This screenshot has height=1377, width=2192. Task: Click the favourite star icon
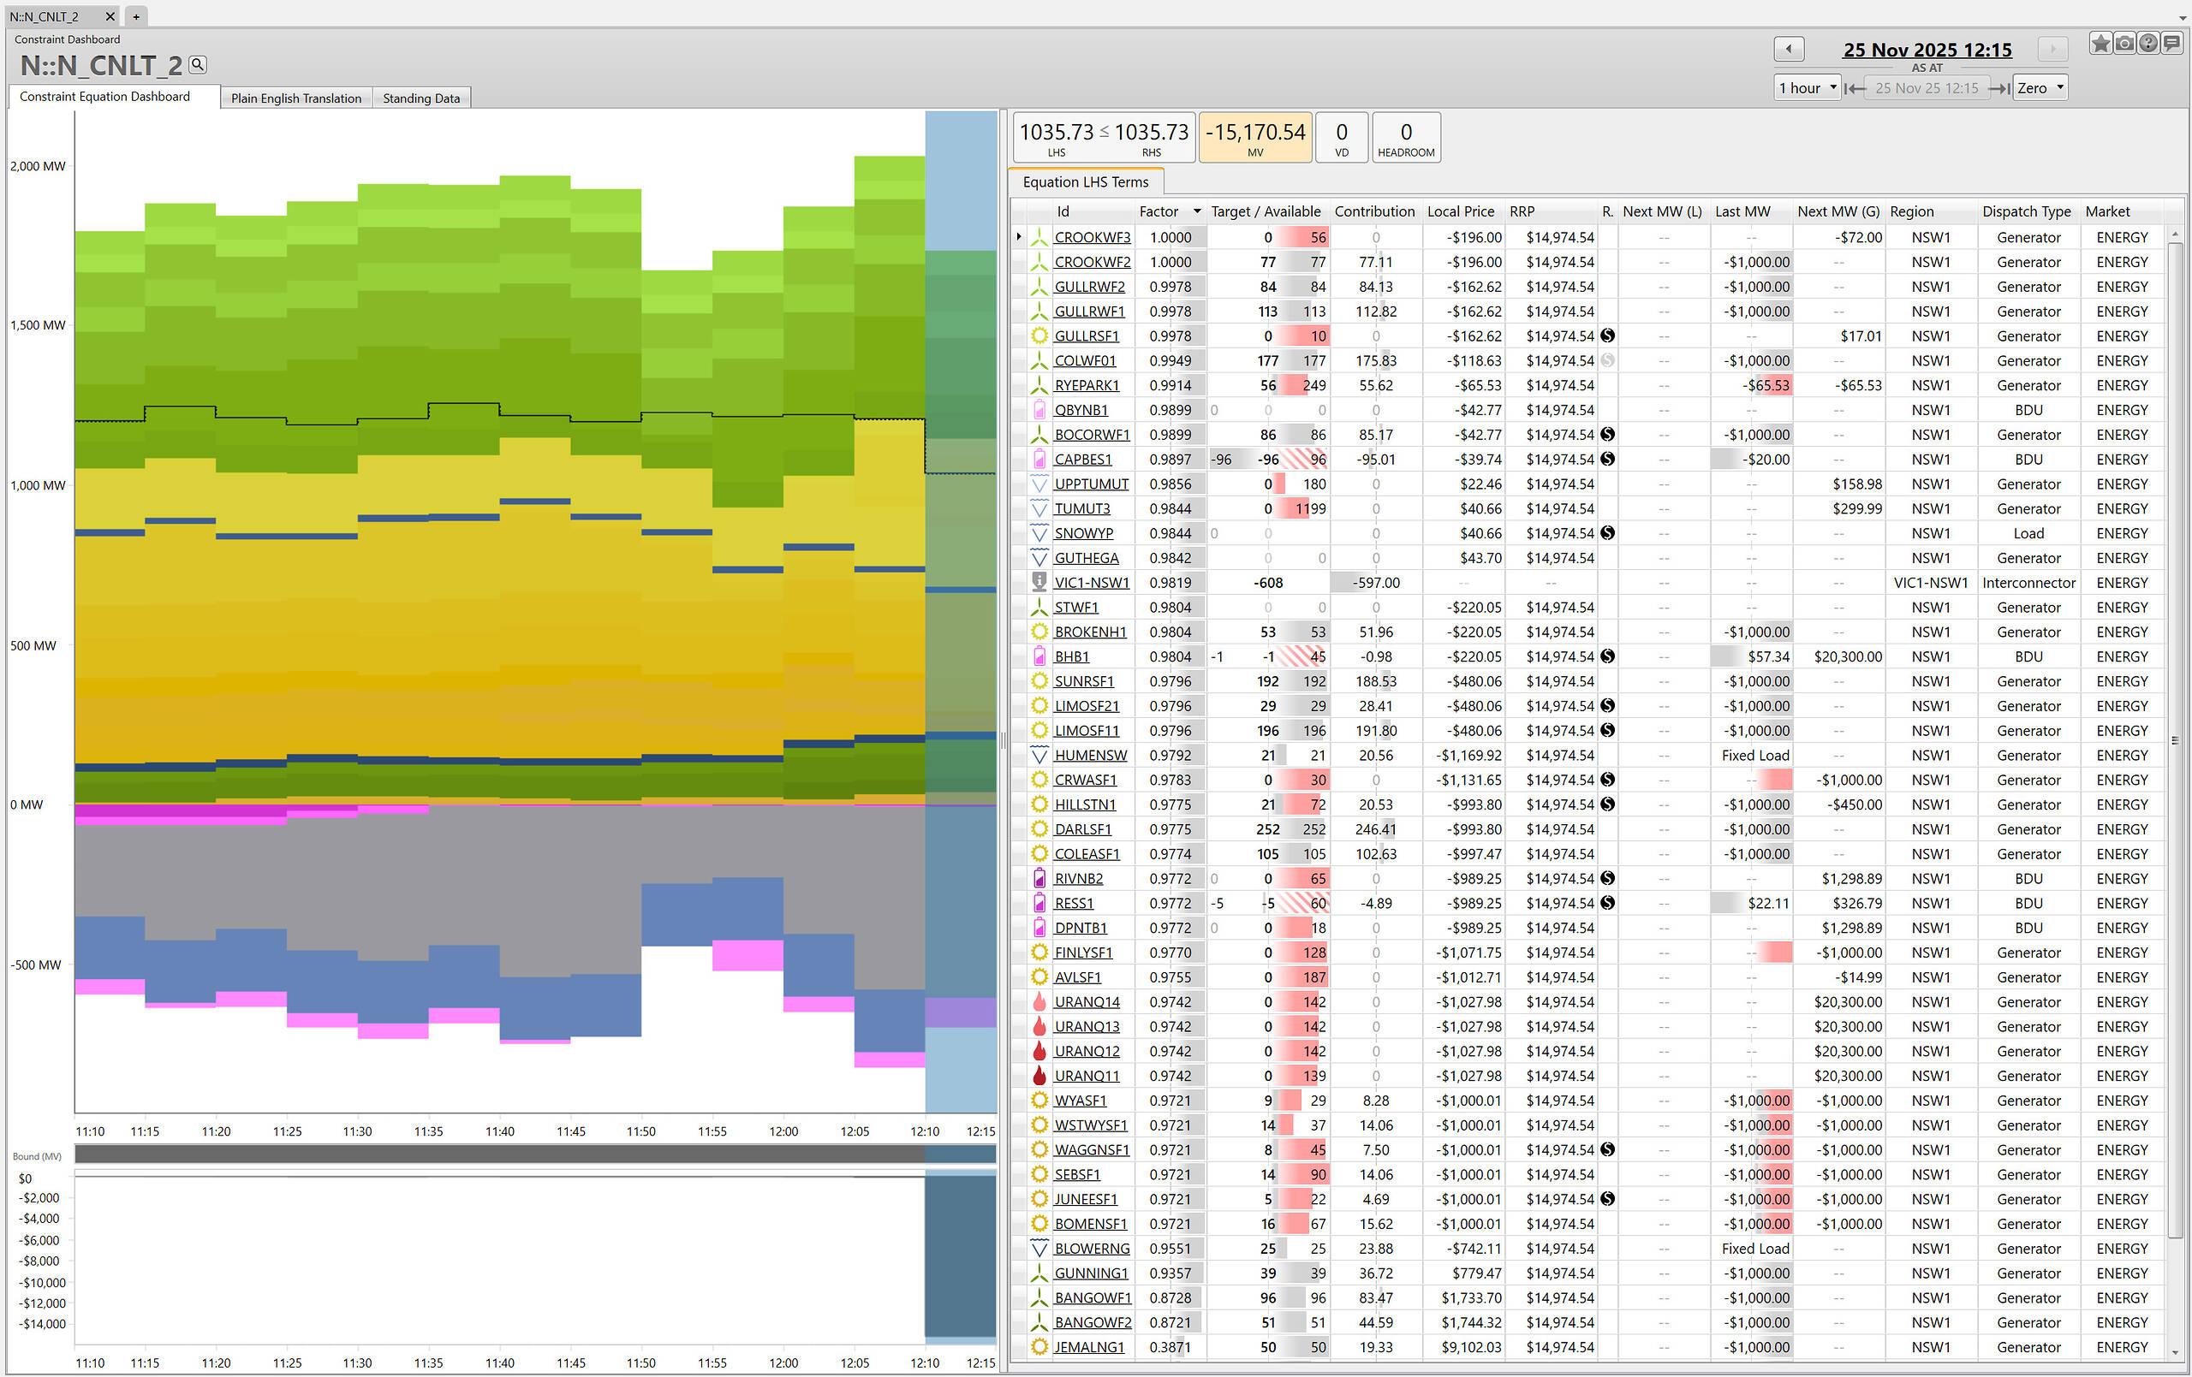tap(2100, 44)
